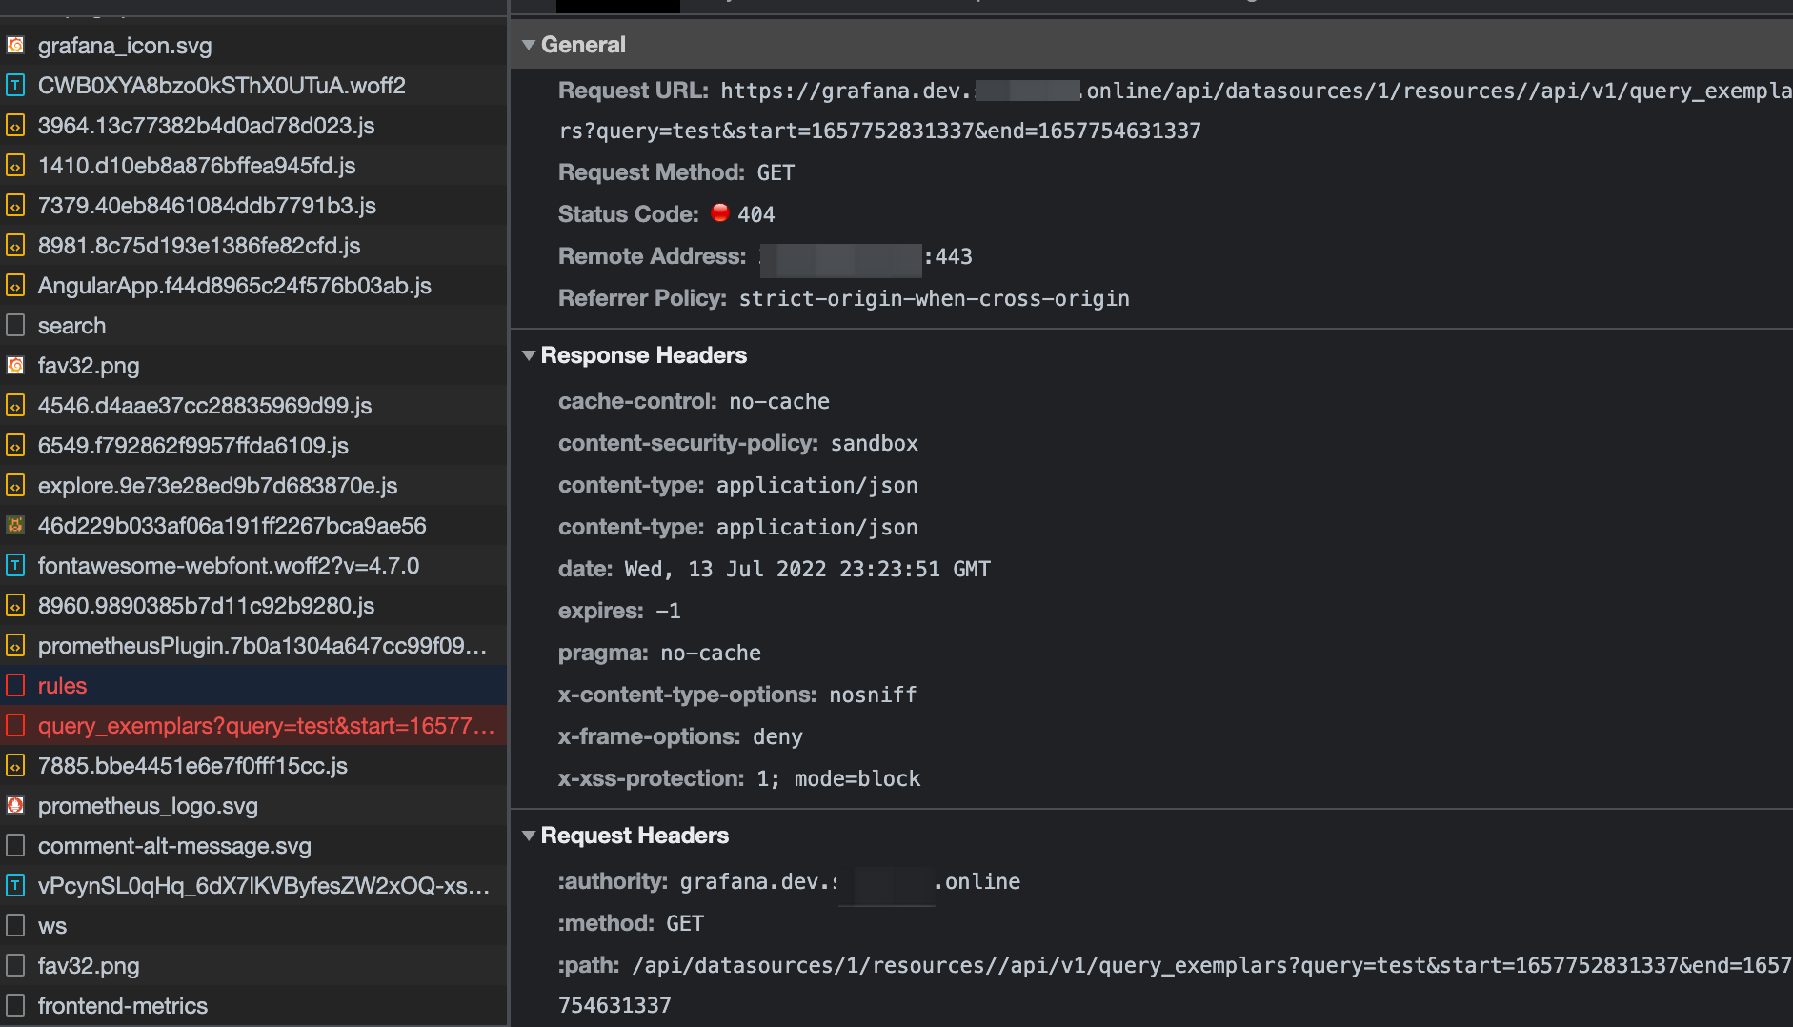Screen dimensions: 1793x1027
Task: Collapse the Response Headers section
Action: pyautogui.click(x=530, y=355)
